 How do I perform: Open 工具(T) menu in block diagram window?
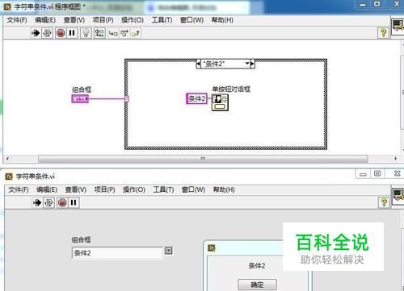tap(162, 20)
